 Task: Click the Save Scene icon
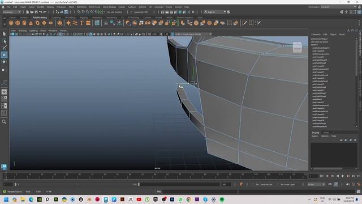pos(36,12)
